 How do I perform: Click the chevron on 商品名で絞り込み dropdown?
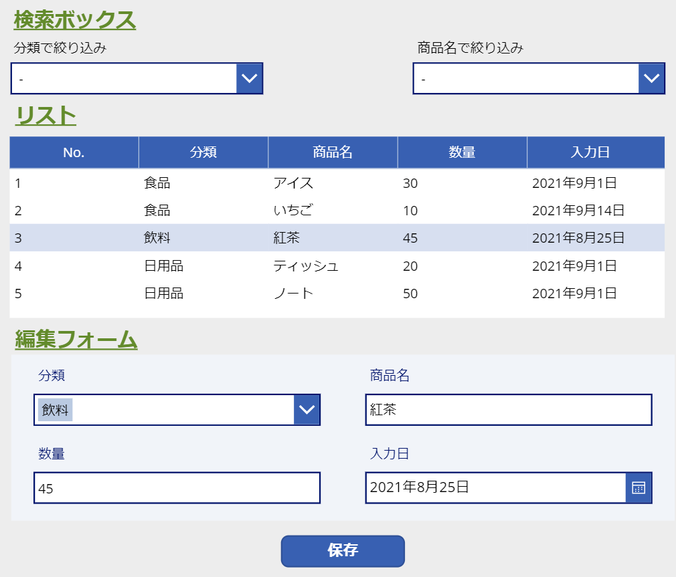click(x=651, y=78)
